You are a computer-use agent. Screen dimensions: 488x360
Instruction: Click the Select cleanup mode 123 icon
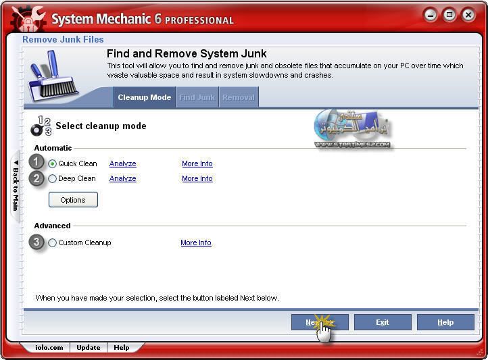41,126
